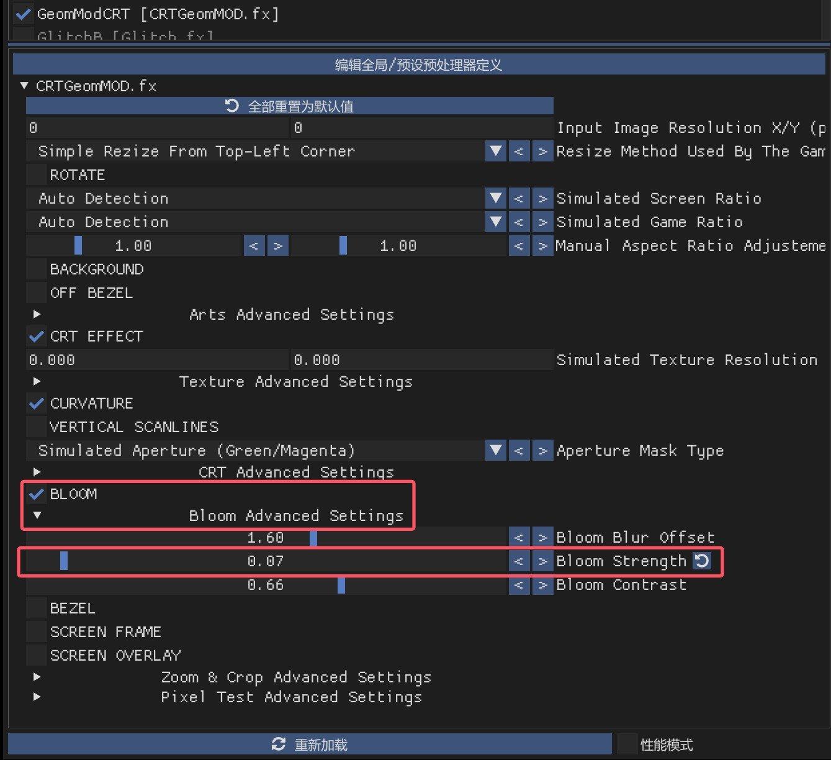Click the Bloom Strength slider
The height and width of the screenshot is (760, 831).
[x=266, y=561]
